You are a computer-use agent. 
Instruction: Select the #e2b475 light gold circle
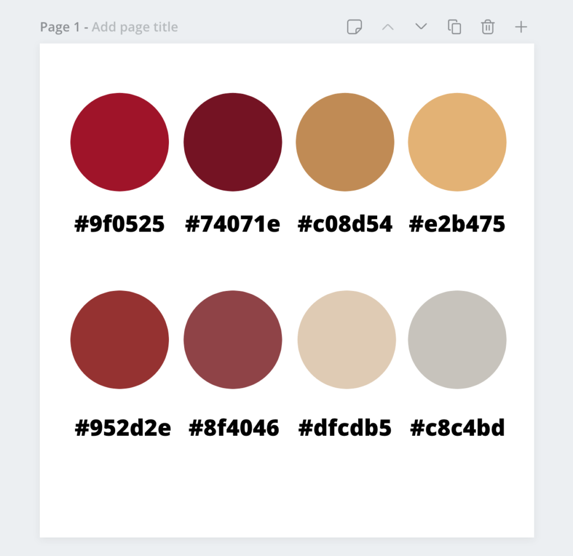(x=457, y=142)
